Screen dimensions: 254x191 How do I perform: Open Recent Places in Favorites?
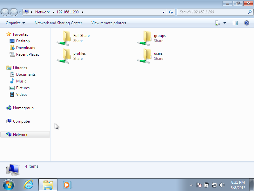[28, 54]
